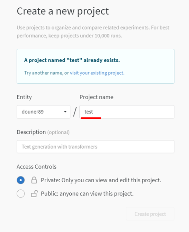Click the slash separator between entity and name

click(75, 112)
